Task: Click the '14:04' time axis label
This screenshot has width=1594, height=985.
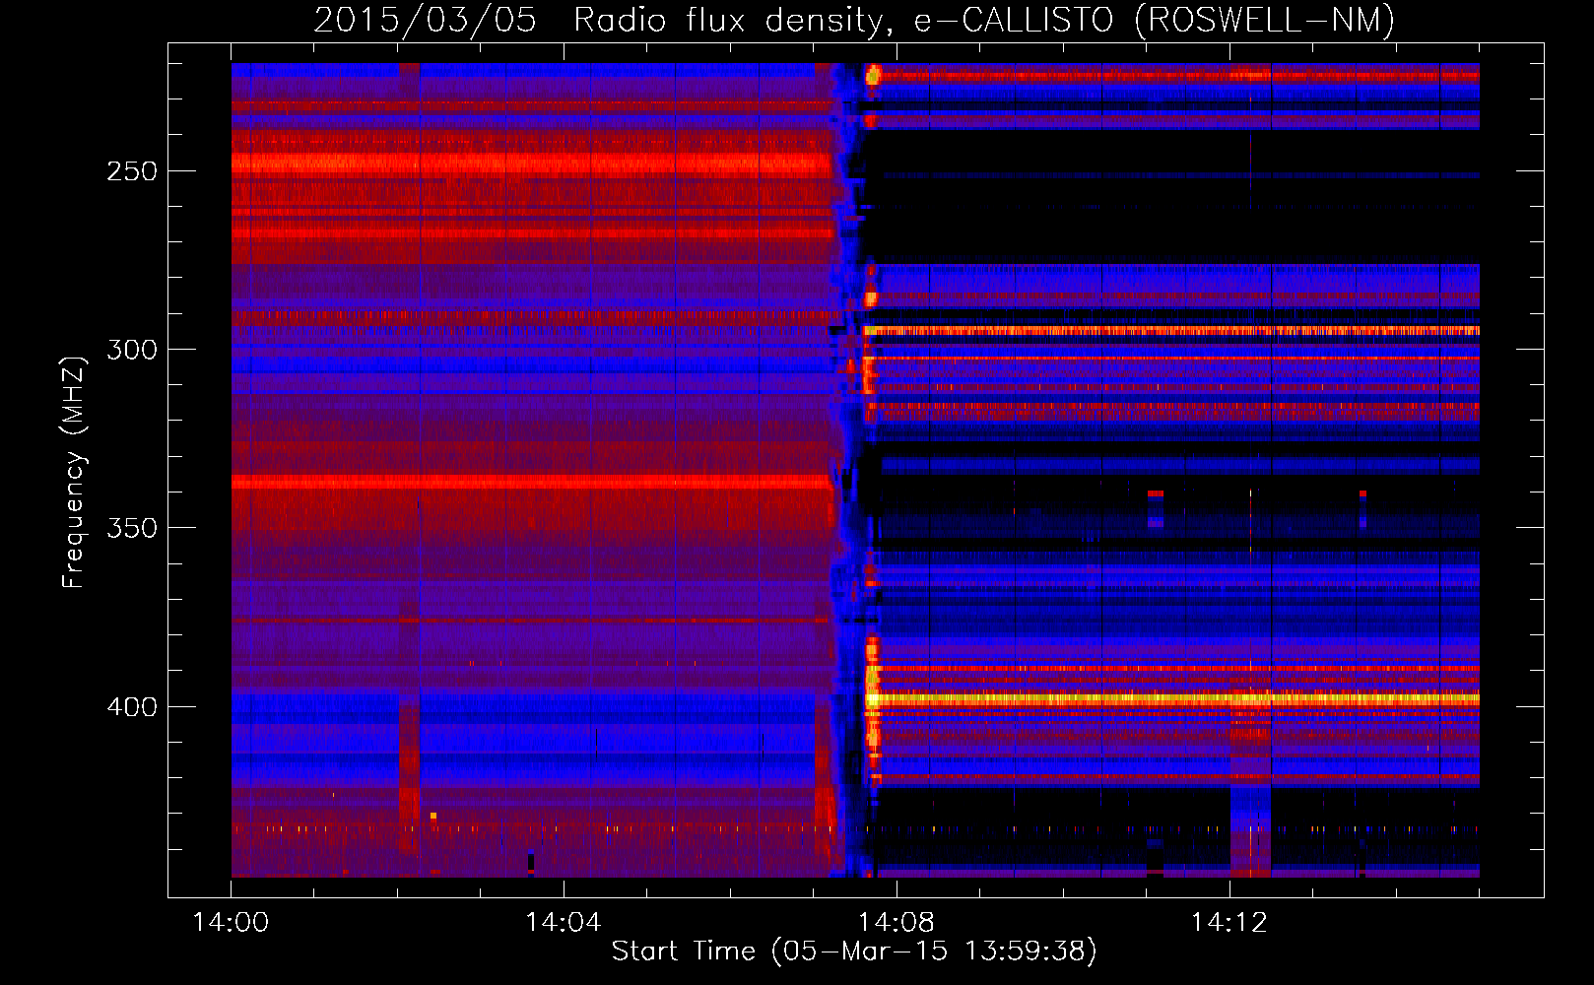Action: click(563, 923)
